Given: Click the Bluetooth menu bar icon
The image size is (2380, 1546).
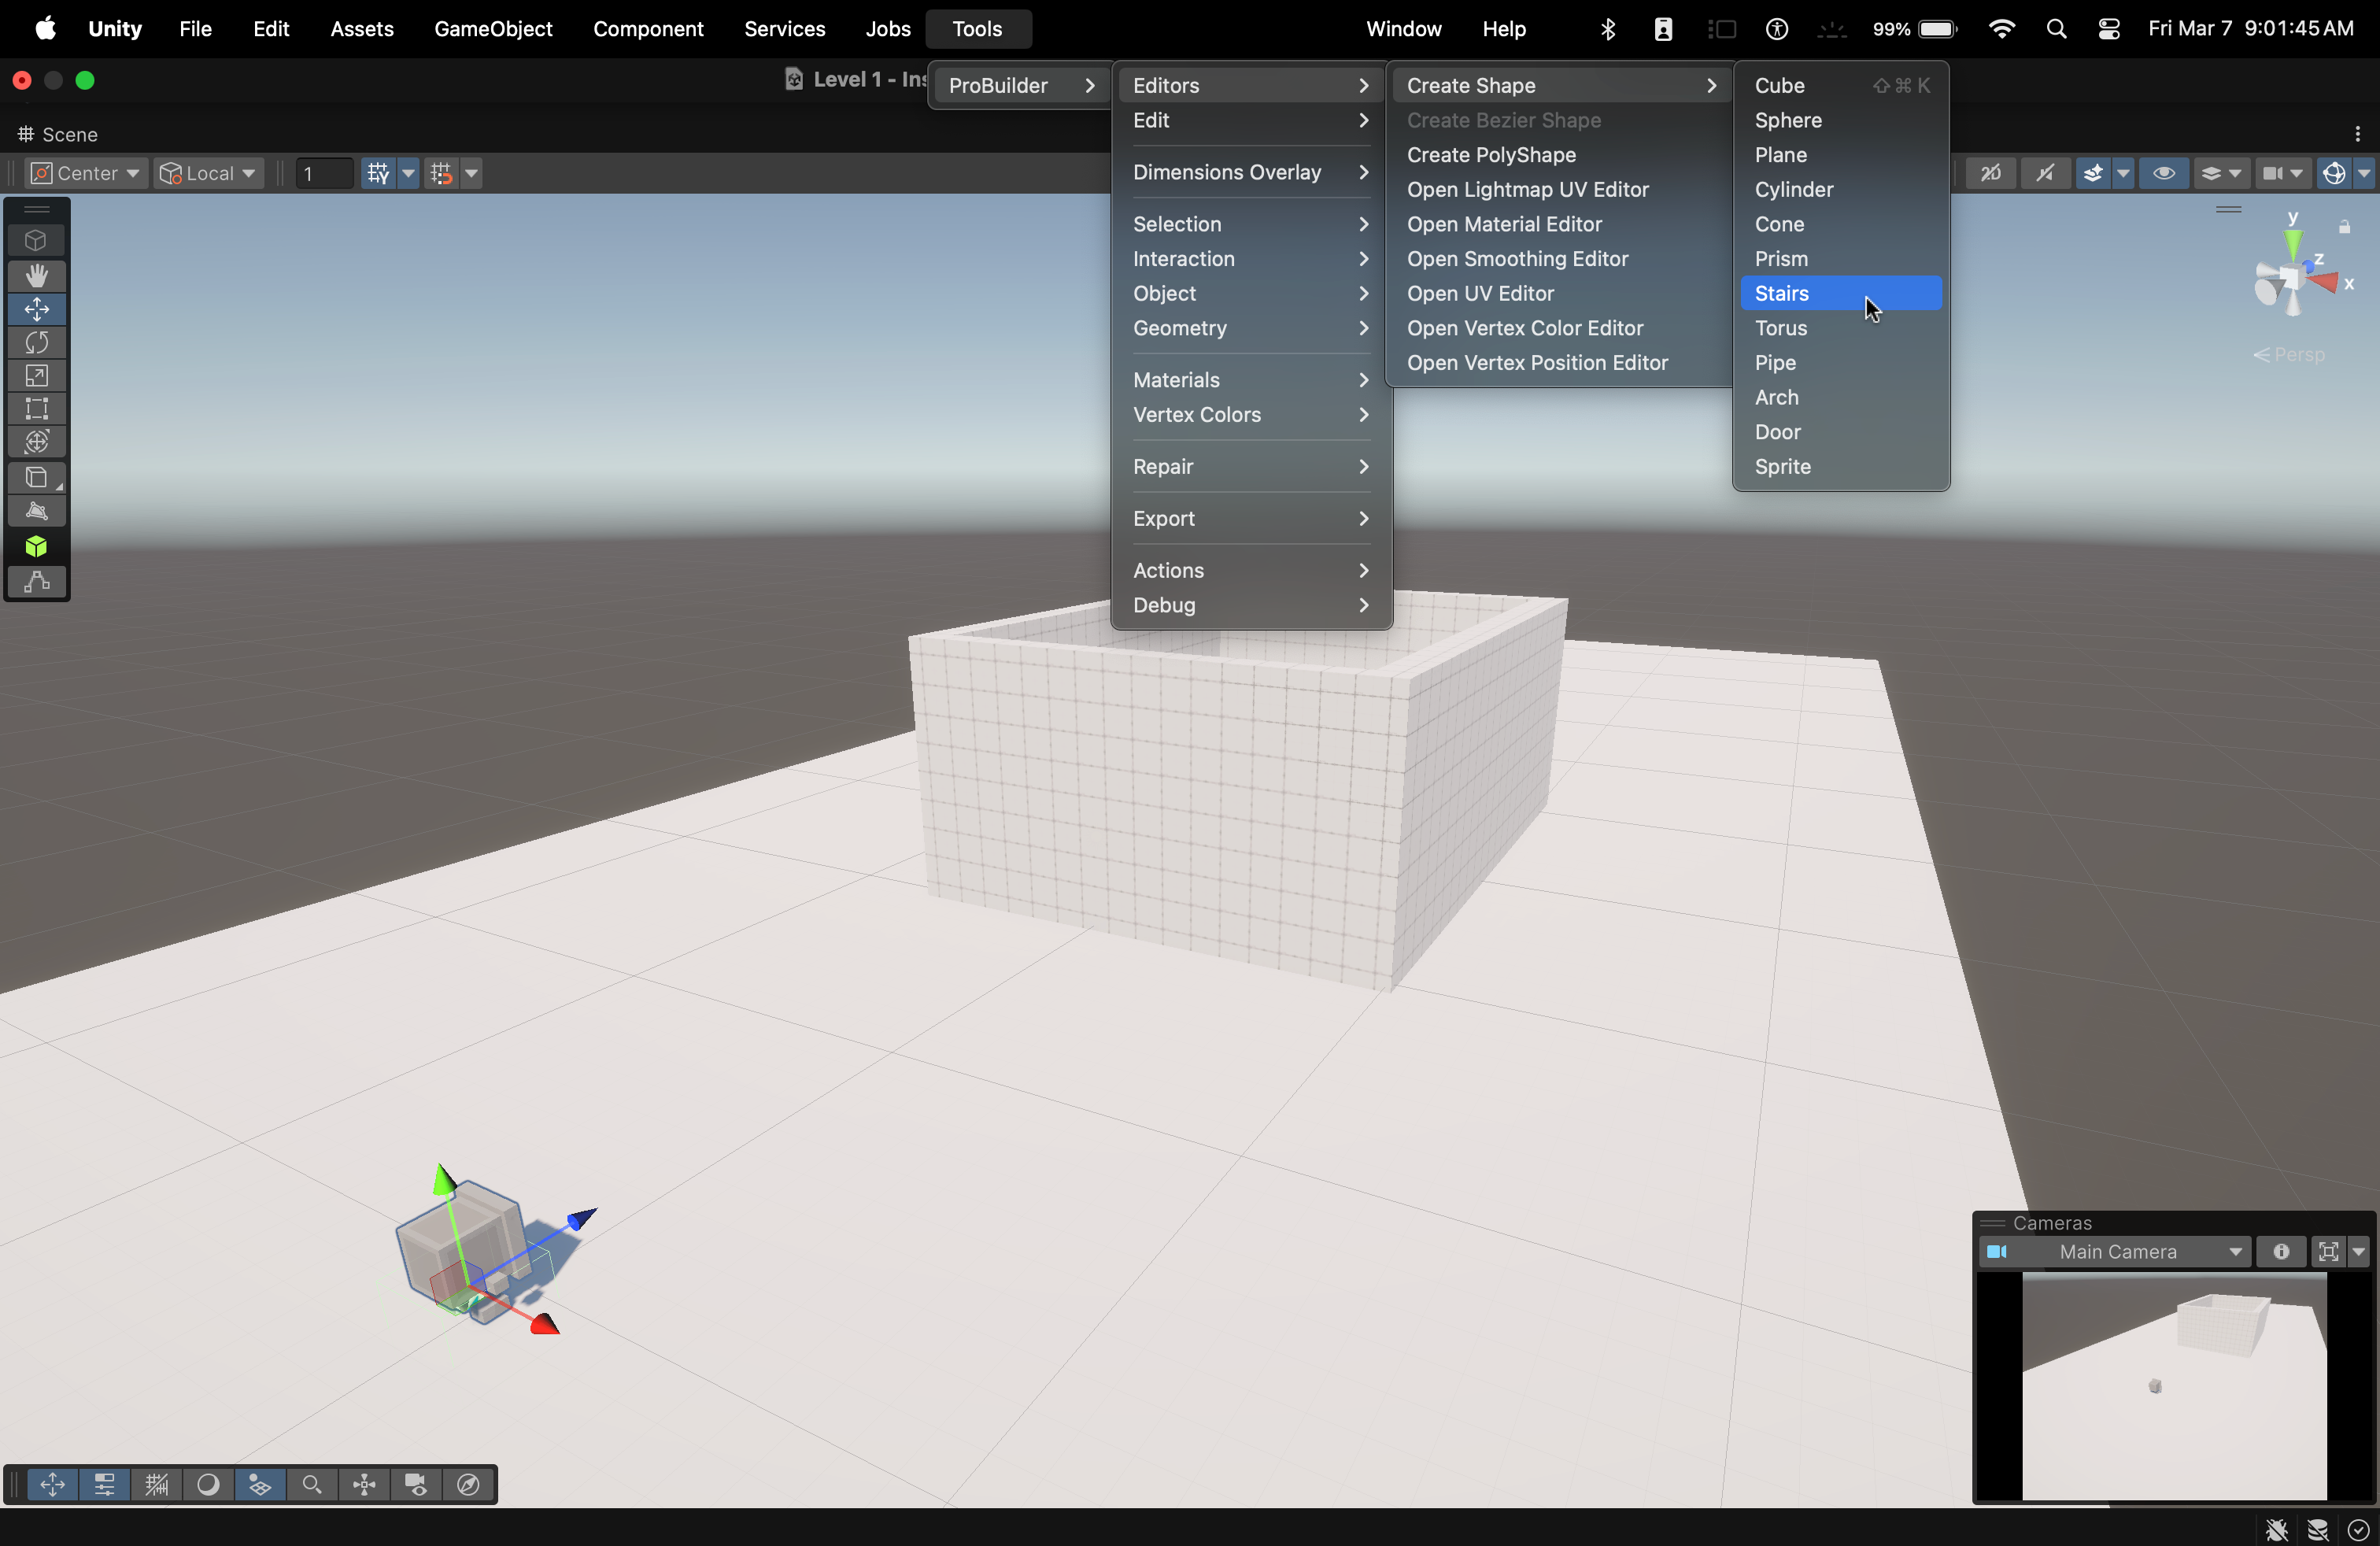Looking at the screenshot, I should 1607,29.
